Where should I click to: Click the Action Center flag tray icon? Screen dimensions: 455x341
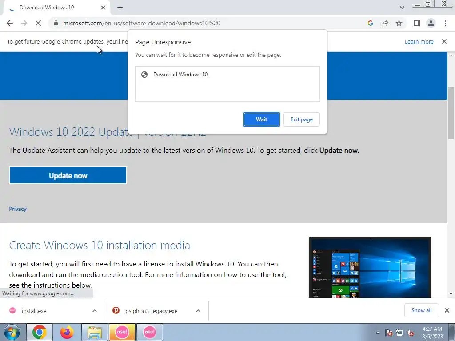[x=388, y=333]
